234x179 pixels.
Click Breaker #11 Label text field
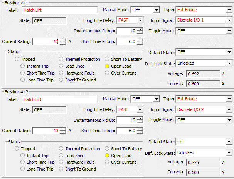coord(59,10)
